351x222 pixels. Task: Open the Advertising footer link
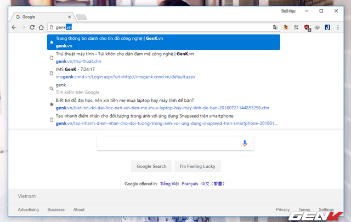click(x=28, y=209)
